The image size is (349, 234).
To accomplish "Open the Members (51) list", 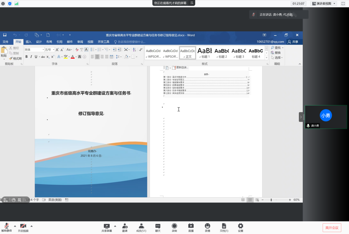I will pyautogui.click(x=141, y=226).
